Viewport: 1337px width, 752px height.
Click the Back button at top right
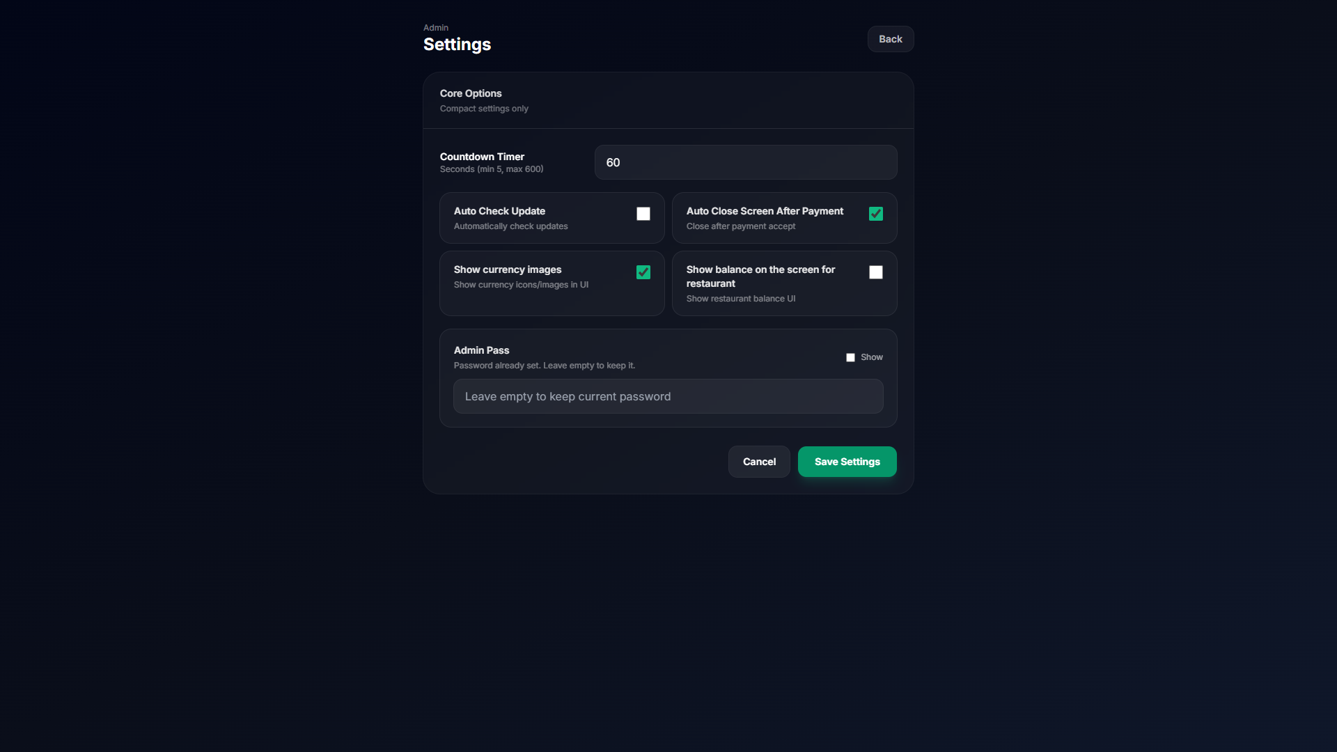[890, 39]
